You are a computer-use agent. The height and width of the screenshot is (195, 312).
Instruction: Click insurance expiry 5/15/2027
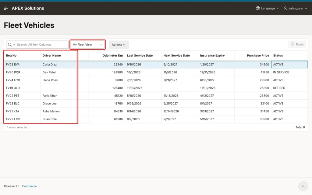[x=207, y=119]
